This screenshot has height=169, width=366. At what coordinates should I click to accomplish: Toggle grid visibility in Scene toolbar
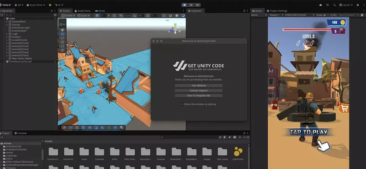97,16
